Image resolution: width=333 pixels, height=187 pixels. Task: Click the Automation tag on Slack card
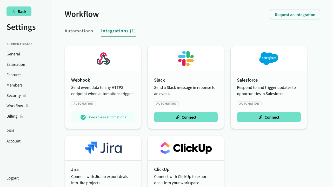click(x=166, y=104)
